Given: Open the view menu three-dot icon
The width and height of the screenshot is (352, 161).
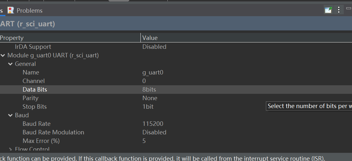Looking at the screenshot, I should tap(339, 10).
